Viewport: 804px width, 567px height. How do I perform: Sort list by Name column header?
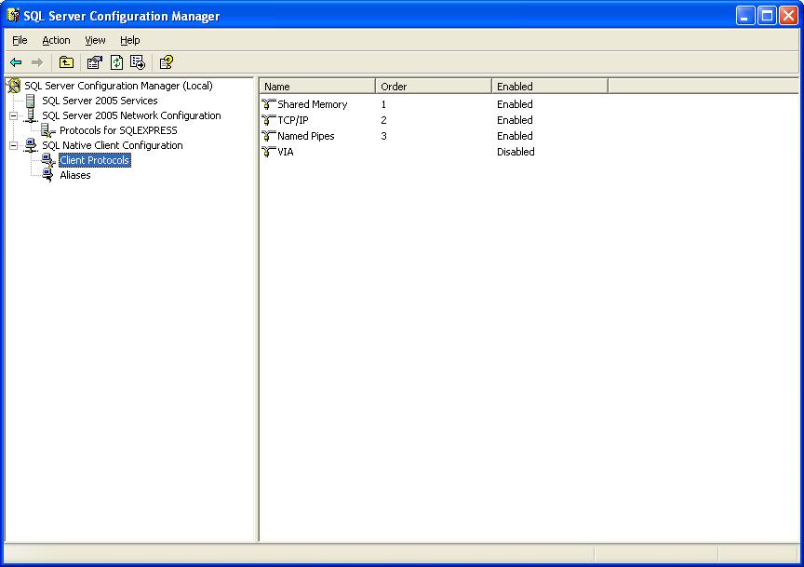[x=316, y=87]
